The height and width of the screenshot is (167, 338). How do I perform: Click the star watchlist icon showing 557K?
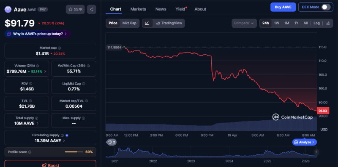[75, 9]
